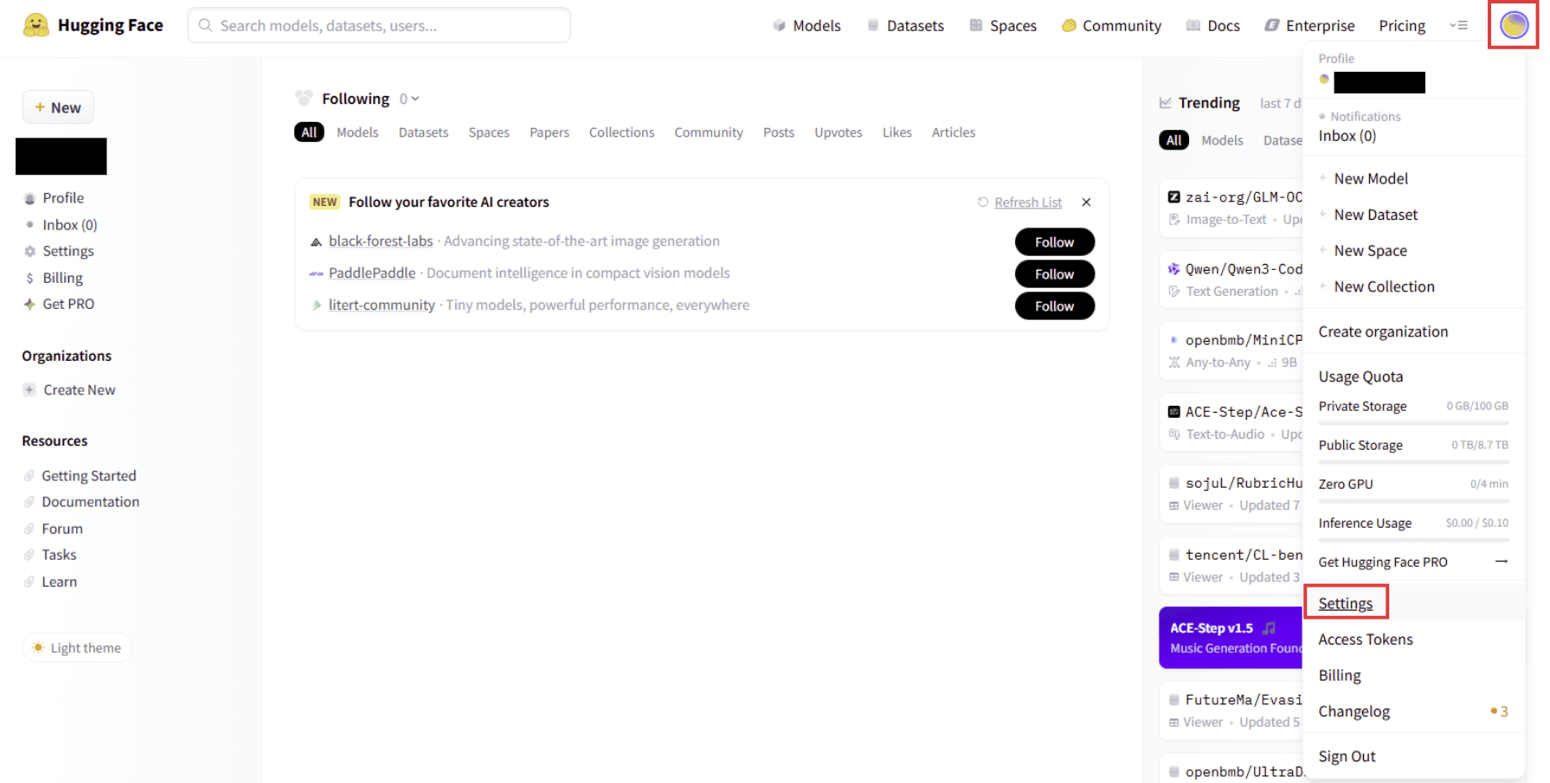The height and width of the screenshot is (783, 1550).
Task: Click the Spaces icon in top navigation
Action: [975, 25]
